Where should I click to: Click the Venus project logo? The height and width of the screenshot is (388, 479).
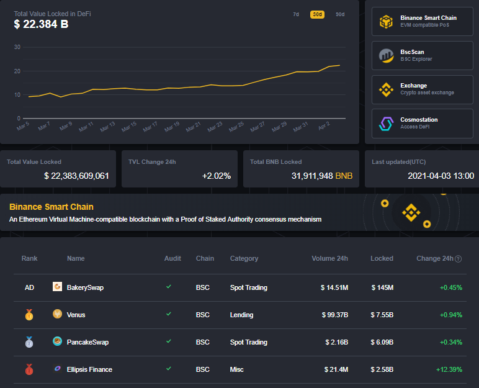coord(57,315)
